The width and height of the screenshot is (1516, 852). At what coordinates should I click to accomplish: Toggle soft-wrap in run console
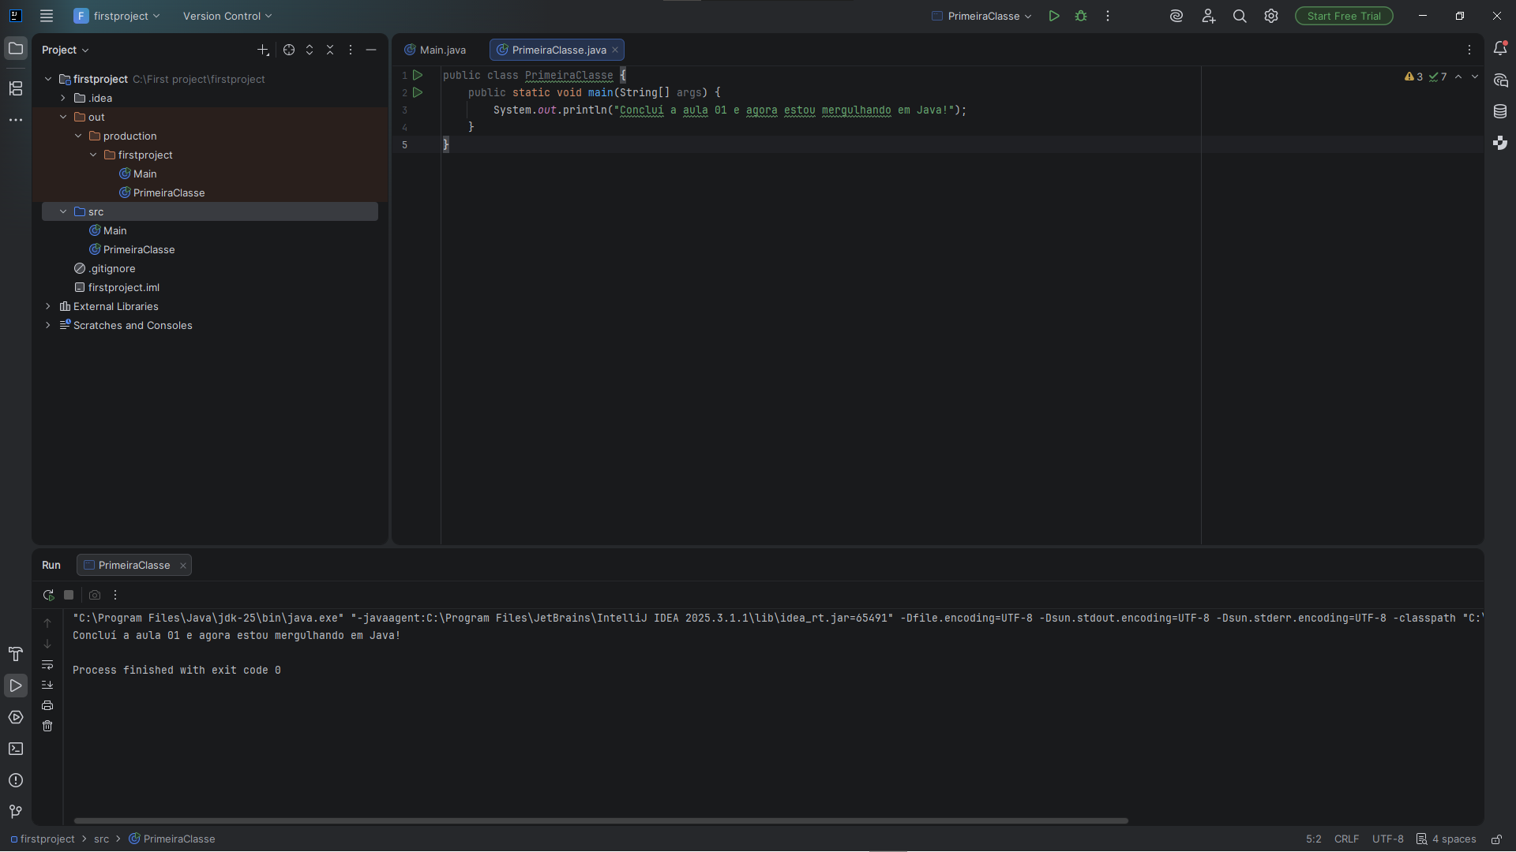[x=47, y=664]
